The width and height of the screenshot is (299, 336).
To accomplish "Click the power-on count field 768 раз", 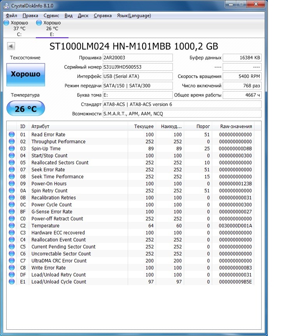I will (x=242, y=86).
